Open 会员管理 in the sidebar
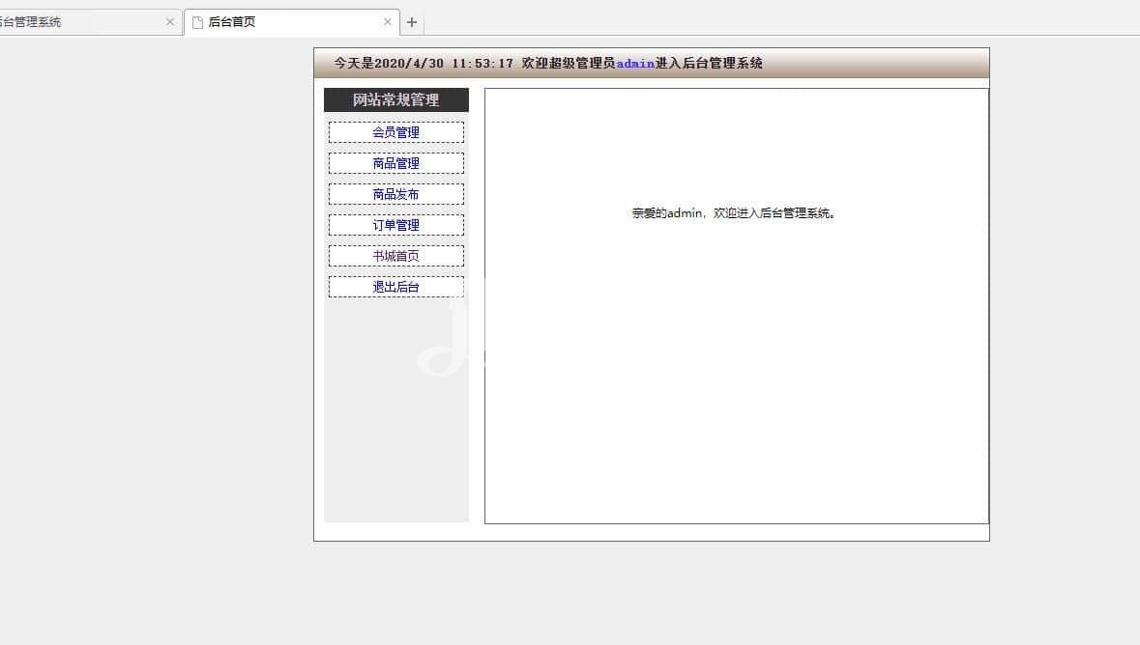This screenshot has width=1140, height=645. tap(396, 132)
